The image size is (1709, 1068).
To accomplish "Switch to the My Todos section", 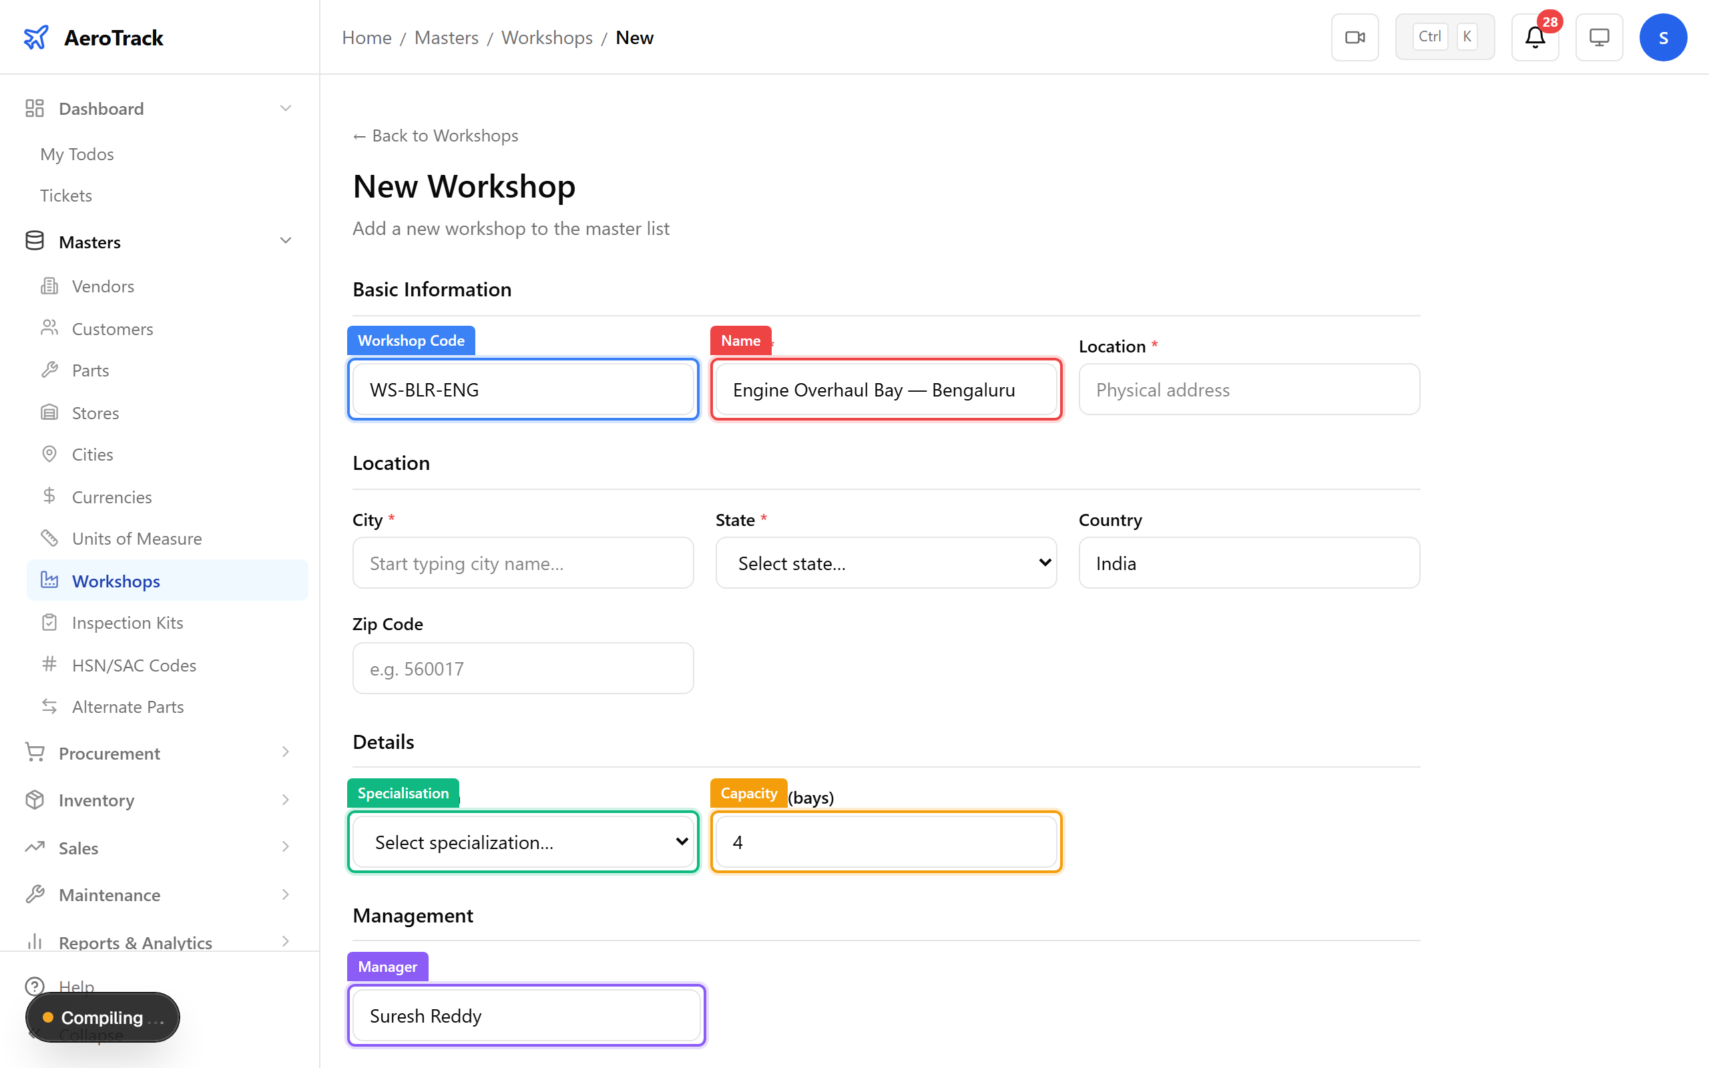I will pos(76,154).
